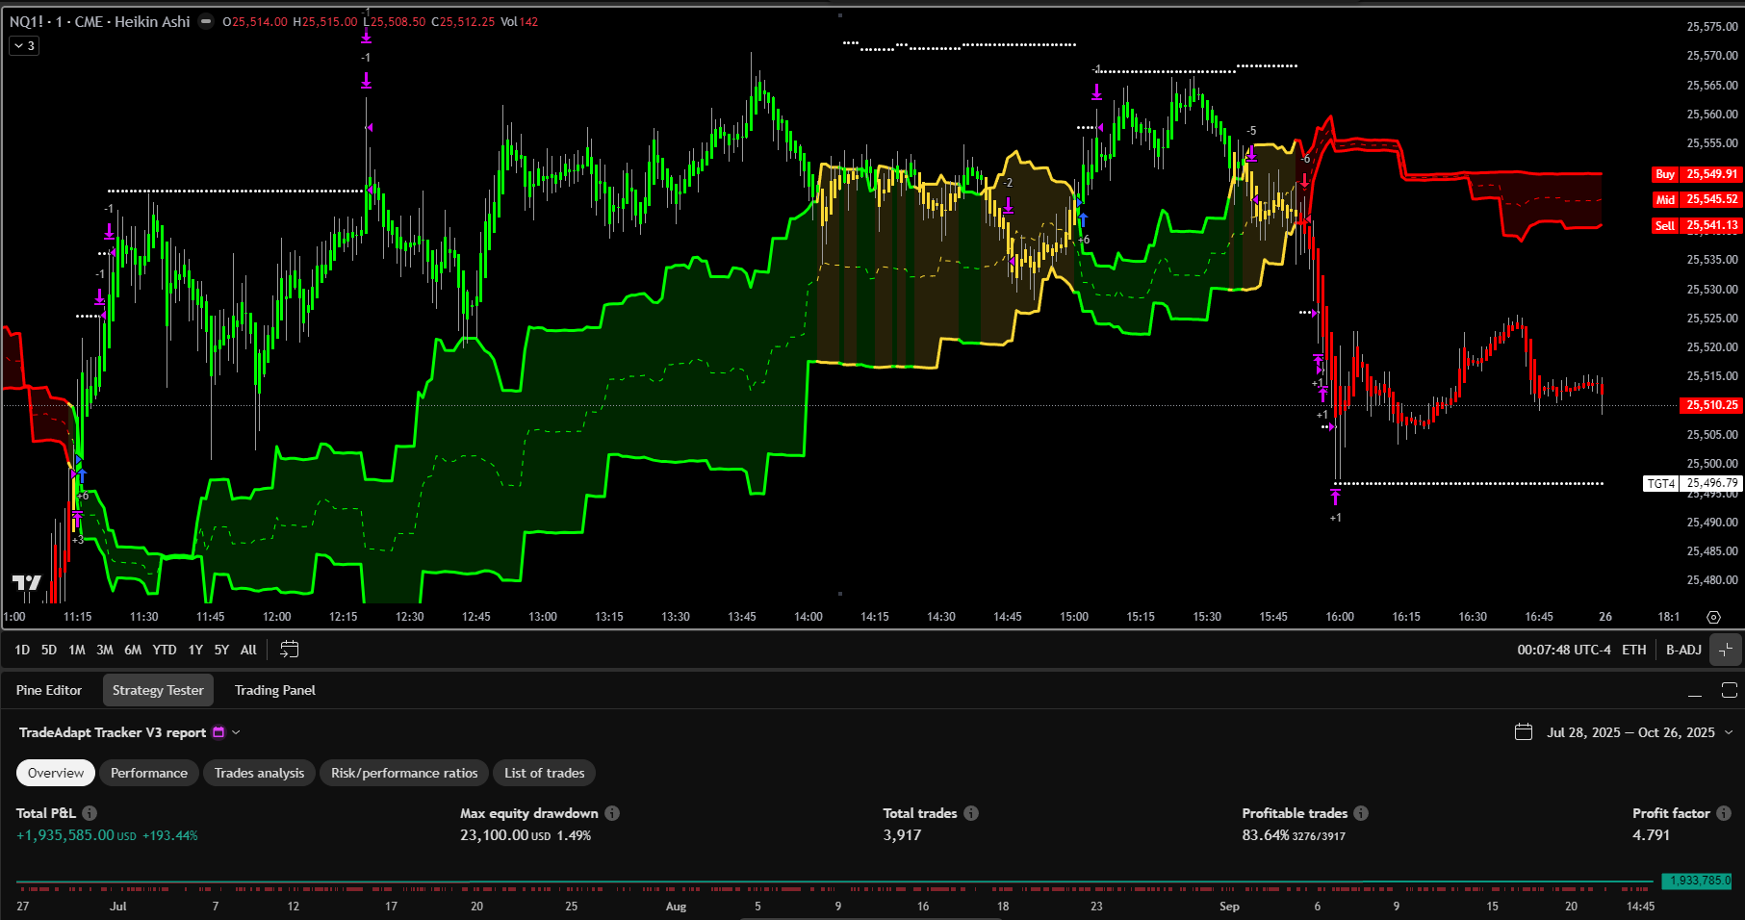Expand the collapsed indicator legend showing 3
The height and width of the screenshot is (920, 1745).
coord(24,45)
